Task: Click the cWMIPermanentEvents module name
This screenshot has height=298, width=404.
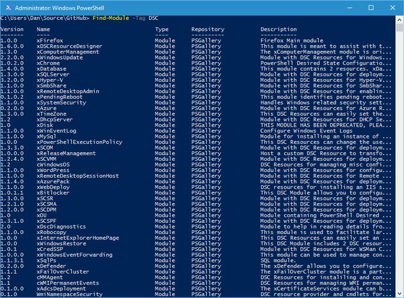Action: 68,283
